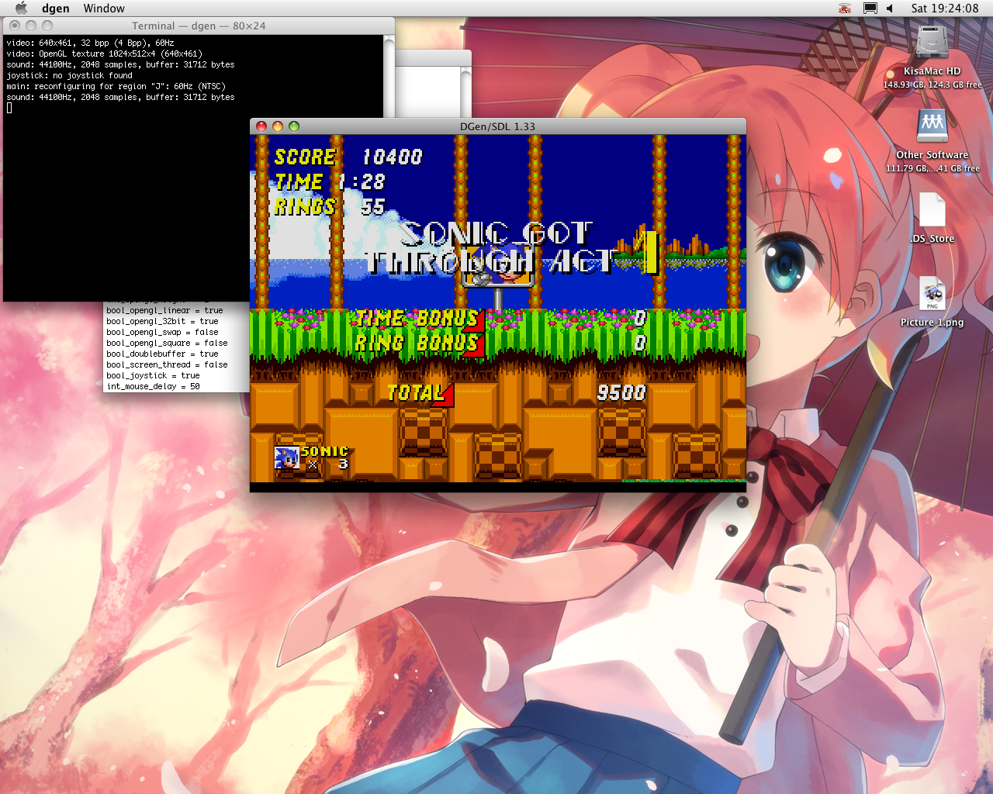The image size is (993, 794).
Task: Zoom the DGen/SDL 1.33 window
Action: [294, 126]
